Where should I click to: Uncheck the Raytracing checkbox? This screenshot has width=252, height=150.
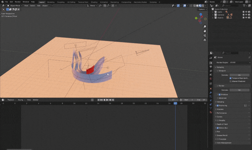tap(218, 105)
